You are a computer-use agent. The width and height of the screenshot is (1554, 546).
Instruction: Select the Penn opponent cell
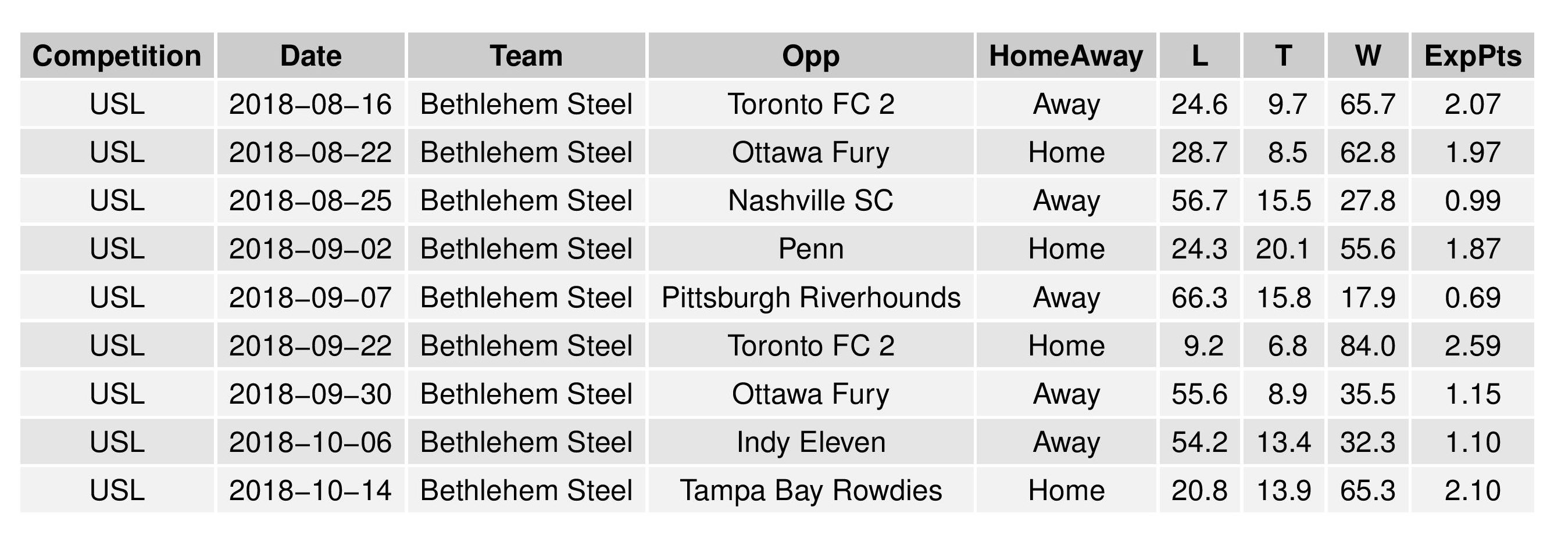coord(810,249)
